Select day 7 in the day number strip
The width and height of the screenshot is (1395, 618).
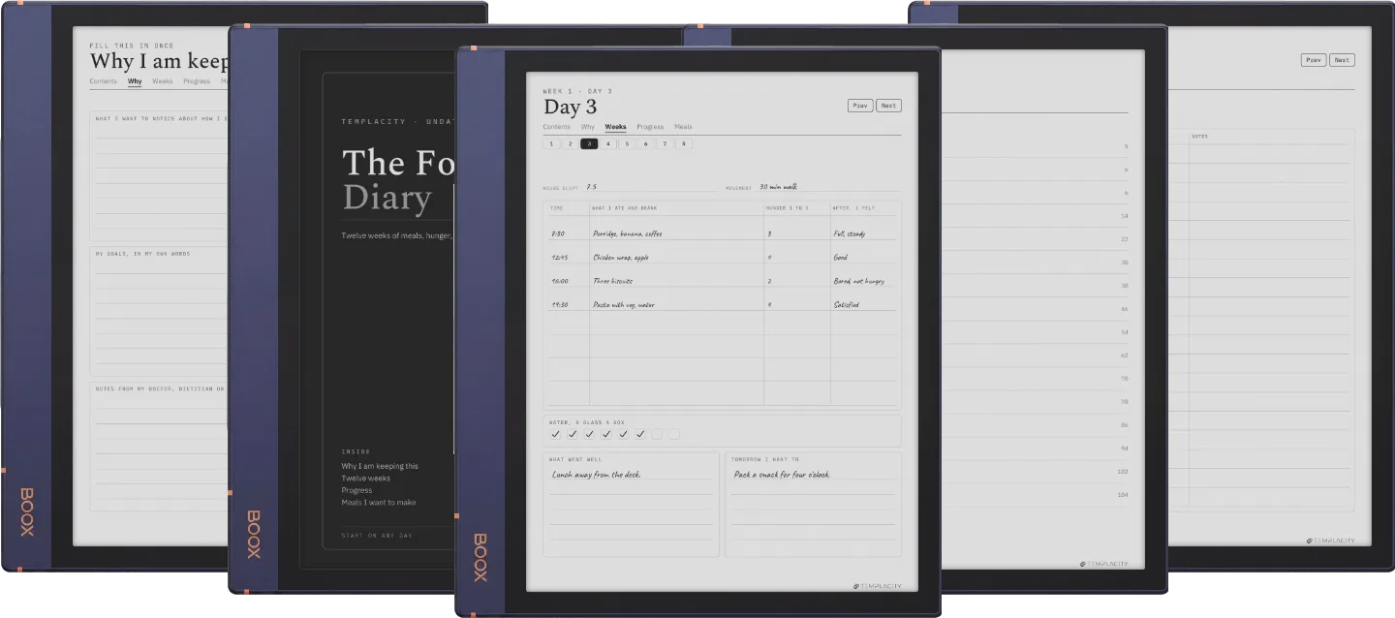click(x=665, y=143)
